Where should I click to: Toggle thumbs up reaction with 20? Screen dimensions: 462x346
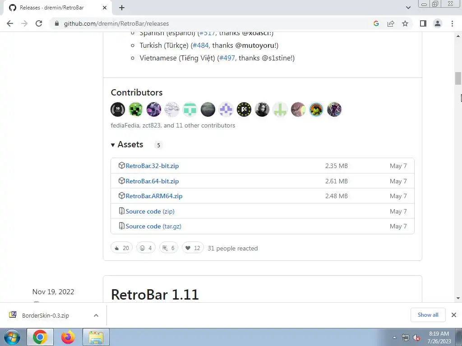[122, 248]
